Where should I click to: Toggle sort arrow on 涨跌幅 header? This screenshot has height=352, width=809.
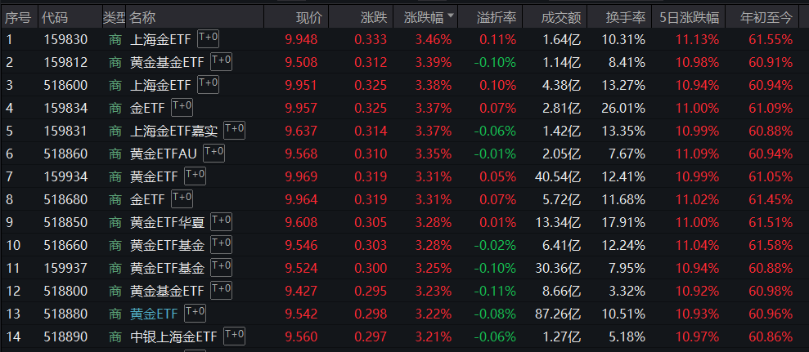(449, 16)
